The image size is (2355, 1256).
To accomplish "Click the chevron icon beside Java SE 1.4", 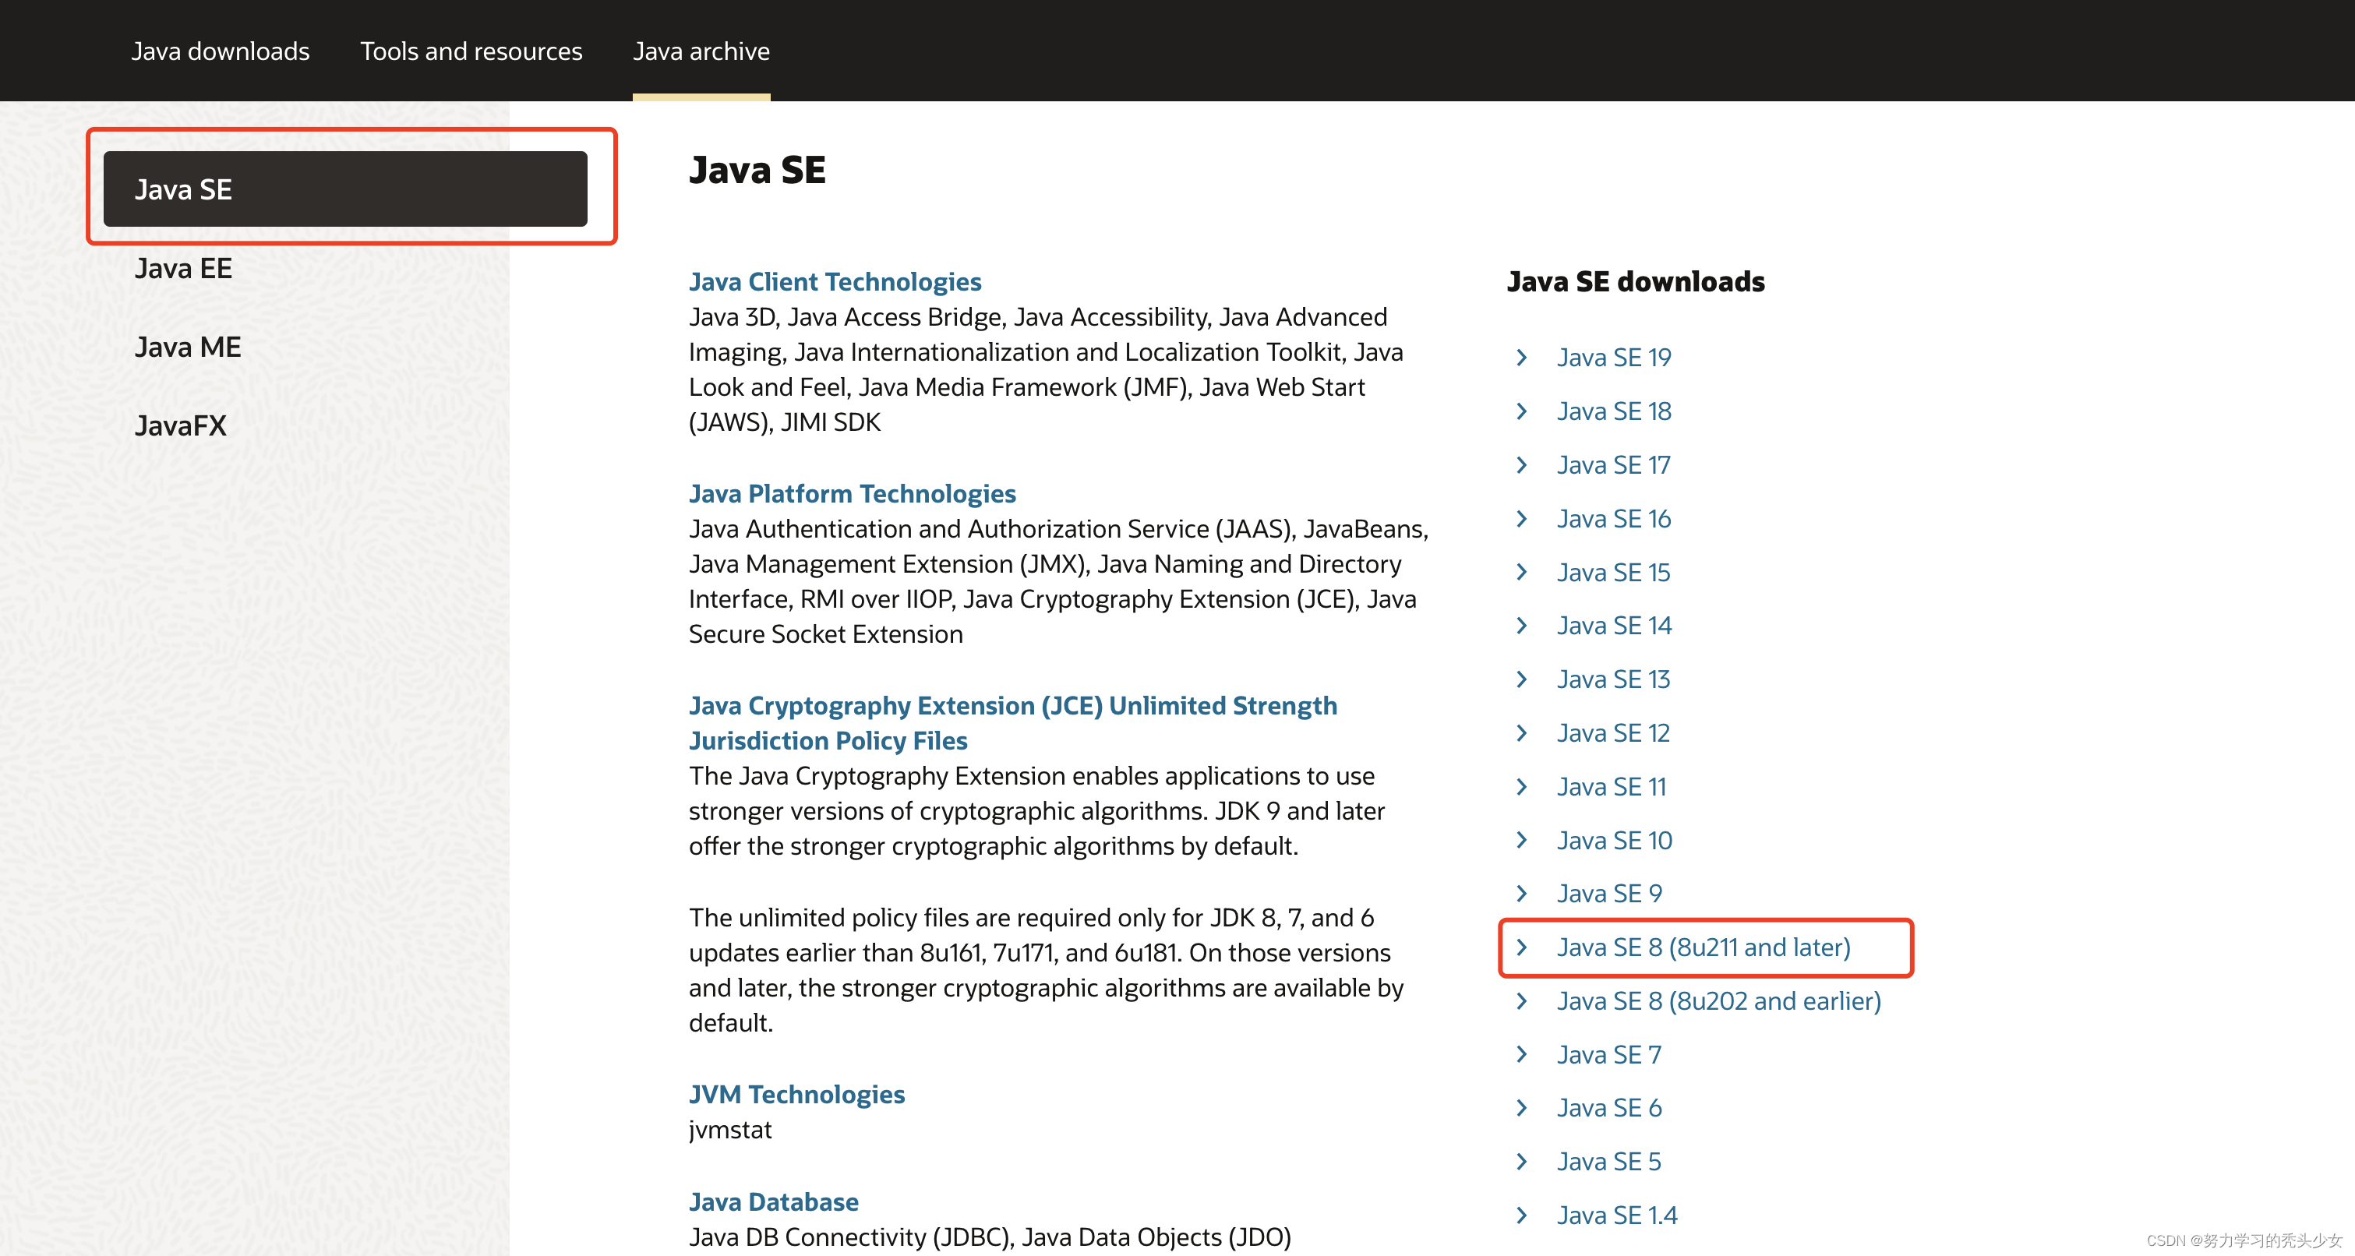I will (1521, 1215).
